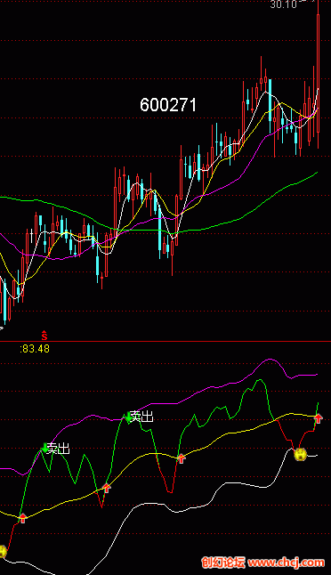Click the stock code 600271 label
Screen dimensions: 331x575
(168, 106)
